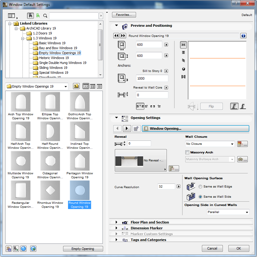Open the Window Opening page selector
This screenshot has width=257, height=257.
[x=195, y=128]
